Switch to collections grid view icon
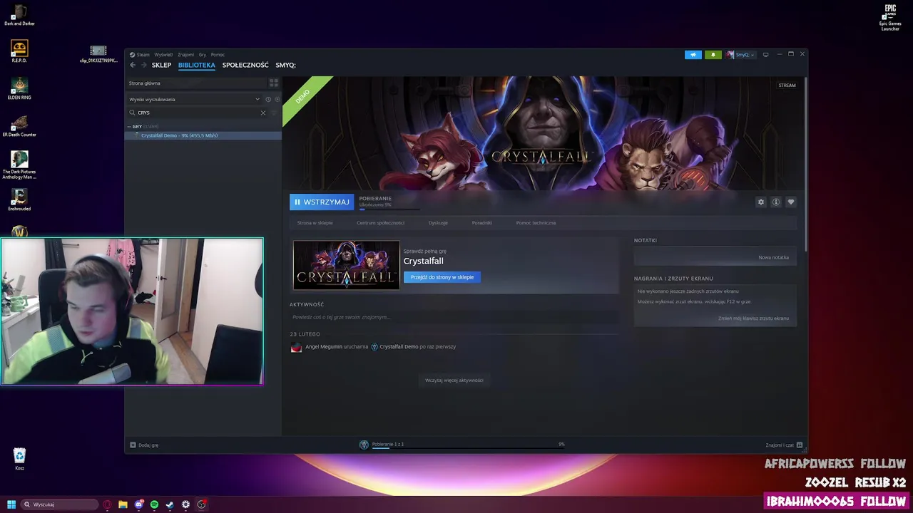 (x=273, y=83)
